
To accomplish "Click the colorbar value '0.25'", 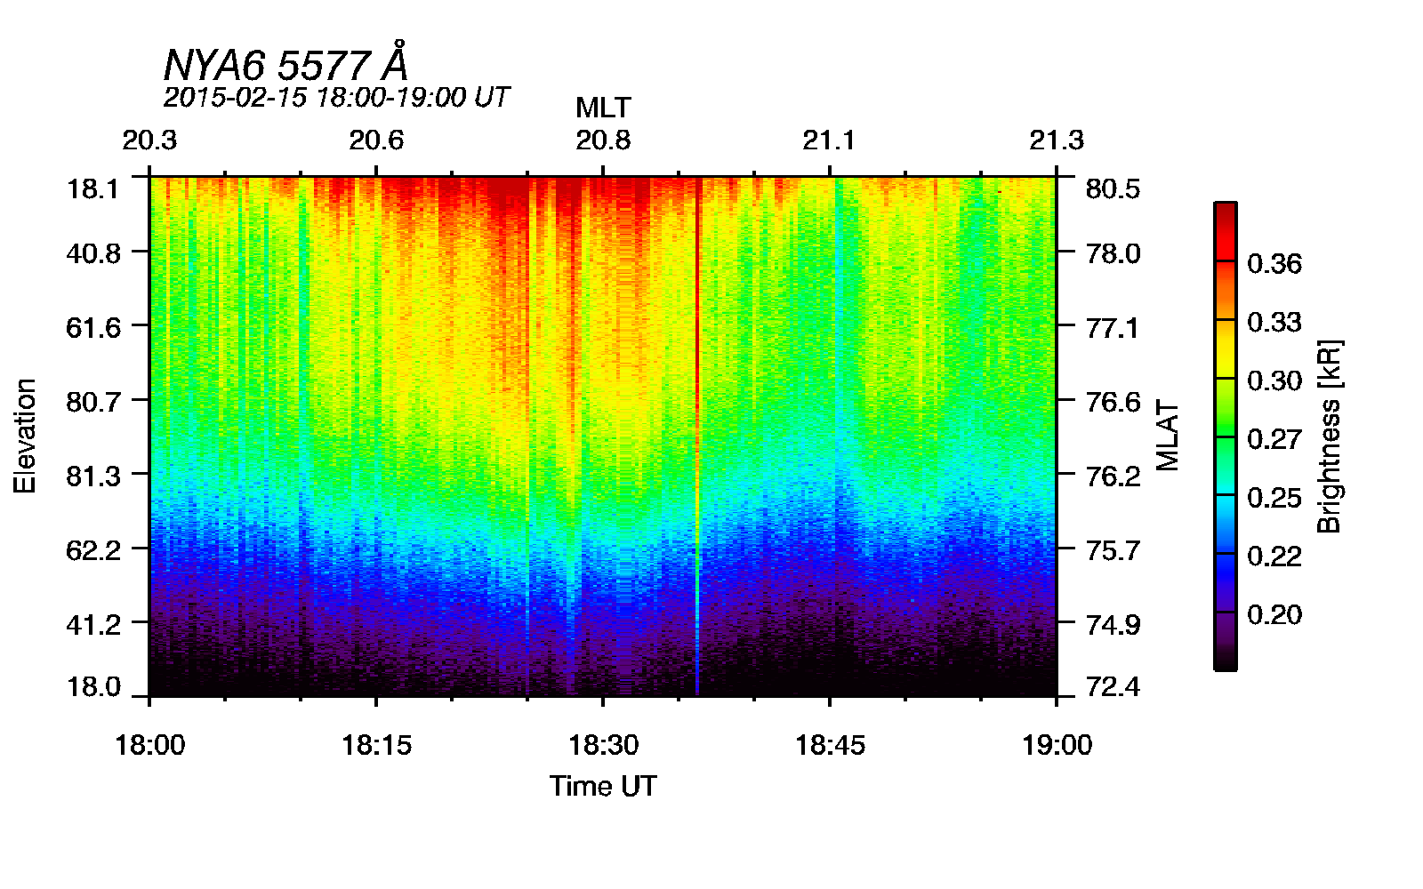I will click(1274, 498).
